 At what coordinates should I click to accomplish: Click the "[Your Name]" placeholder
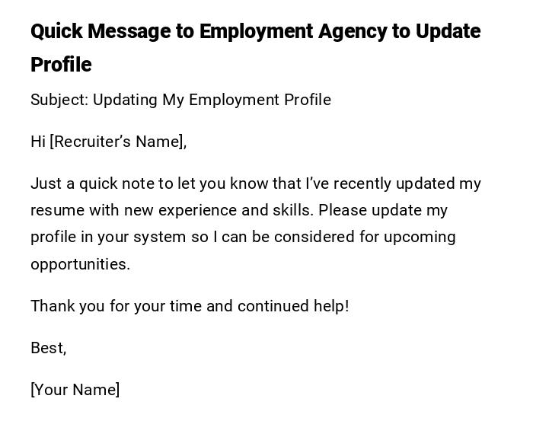coord(75,390)
